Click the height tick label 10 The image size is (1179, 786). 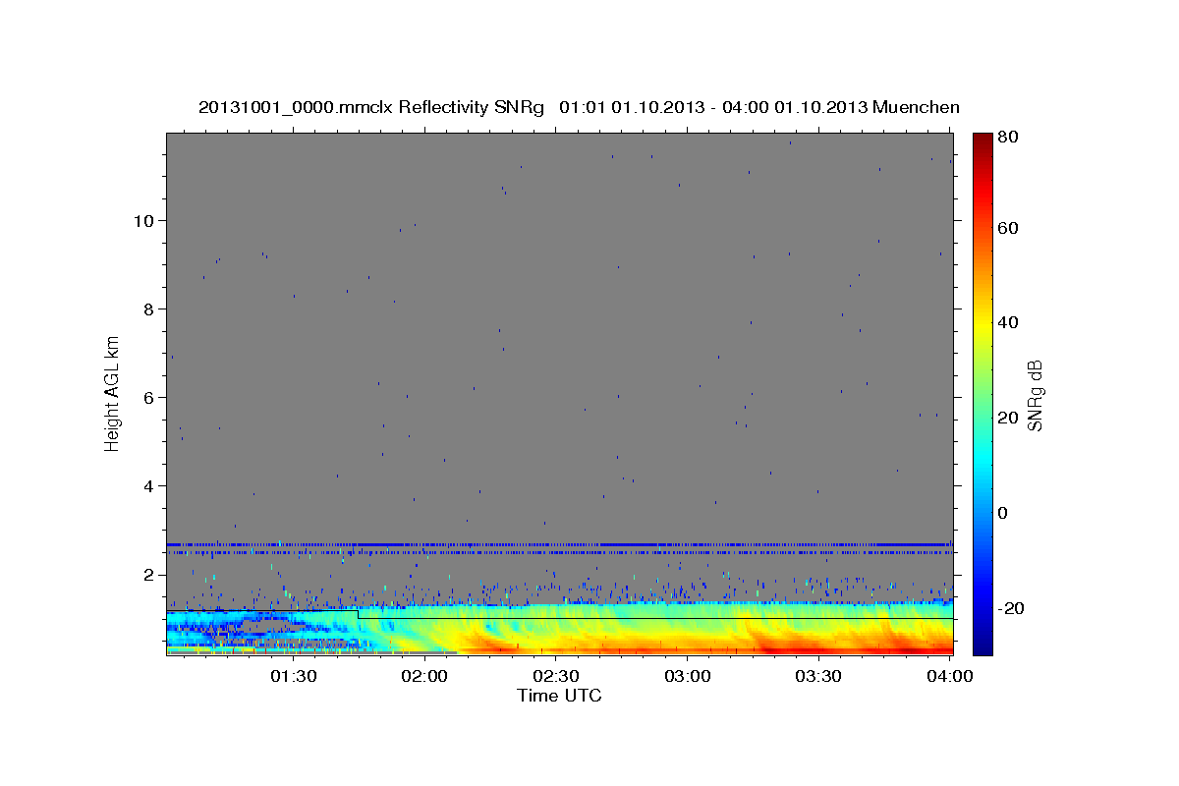click(x=146, y=221)
